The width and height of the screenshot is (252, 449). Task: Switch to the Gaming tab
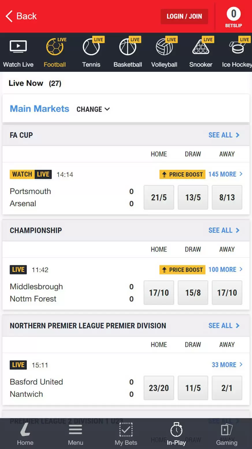coord(227,433)
